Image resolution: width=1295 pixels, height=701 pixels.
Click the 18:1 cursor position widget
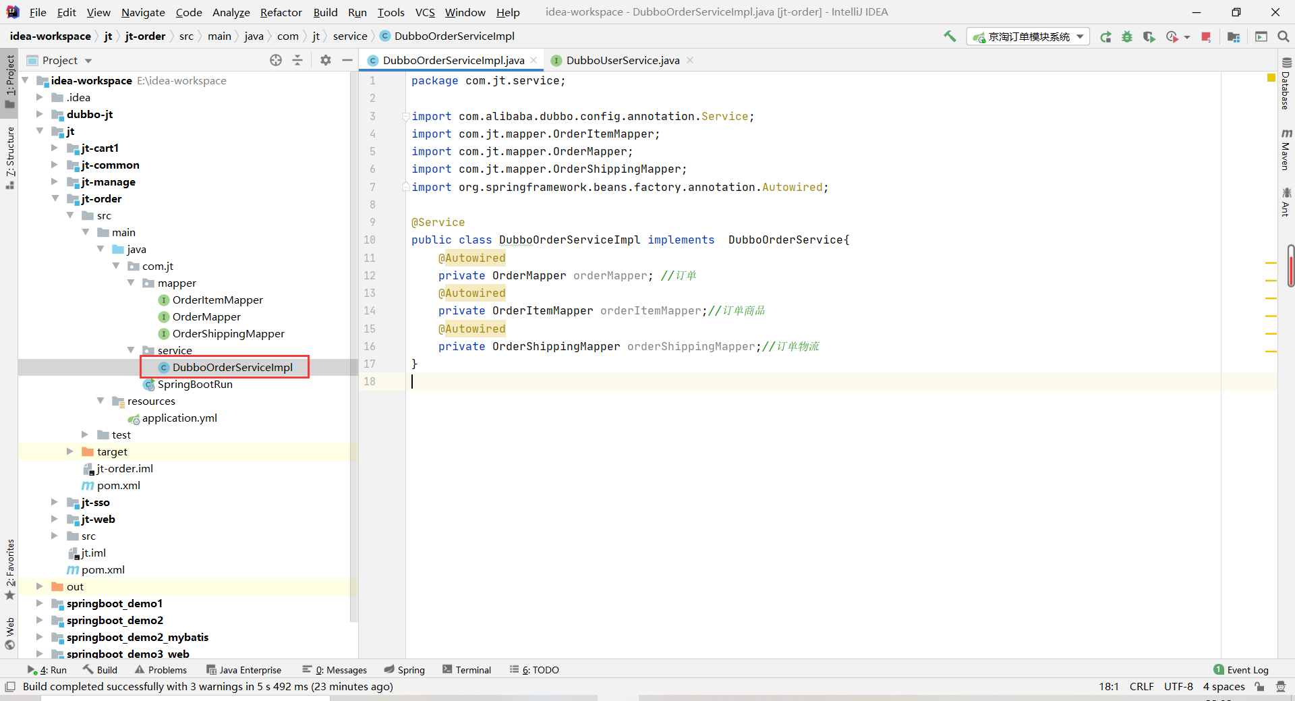tap(1108, 687)
